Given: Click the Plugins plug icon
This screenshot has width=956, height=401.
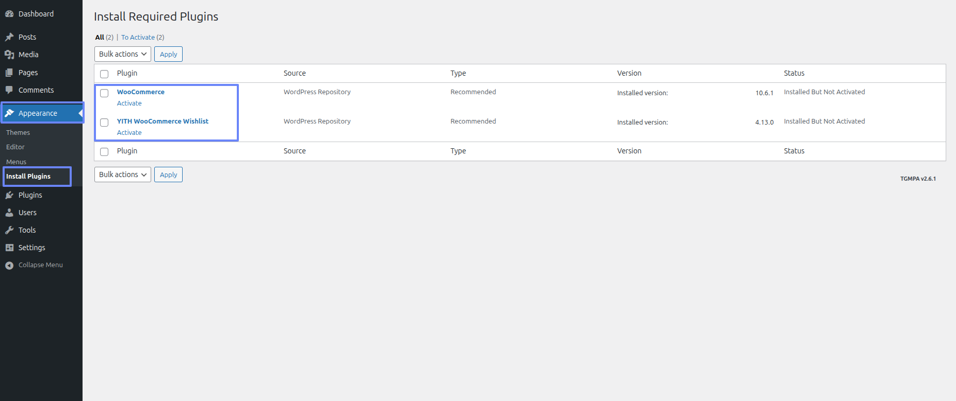Looking at the screenshot, I should click(9, 195).
